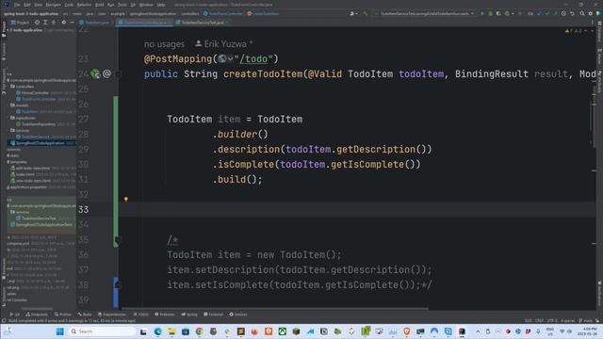
Task: Open Project panel options gear
Action: pos(64,23)
